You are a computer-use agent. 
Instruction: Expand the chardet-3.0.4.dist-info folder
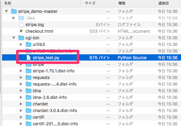21,111
